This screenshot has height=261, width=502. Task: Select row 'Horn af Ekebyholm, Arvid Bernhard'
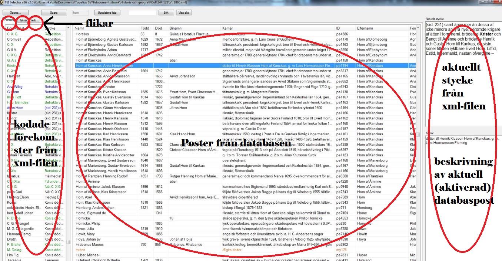(x=245, y=55)
